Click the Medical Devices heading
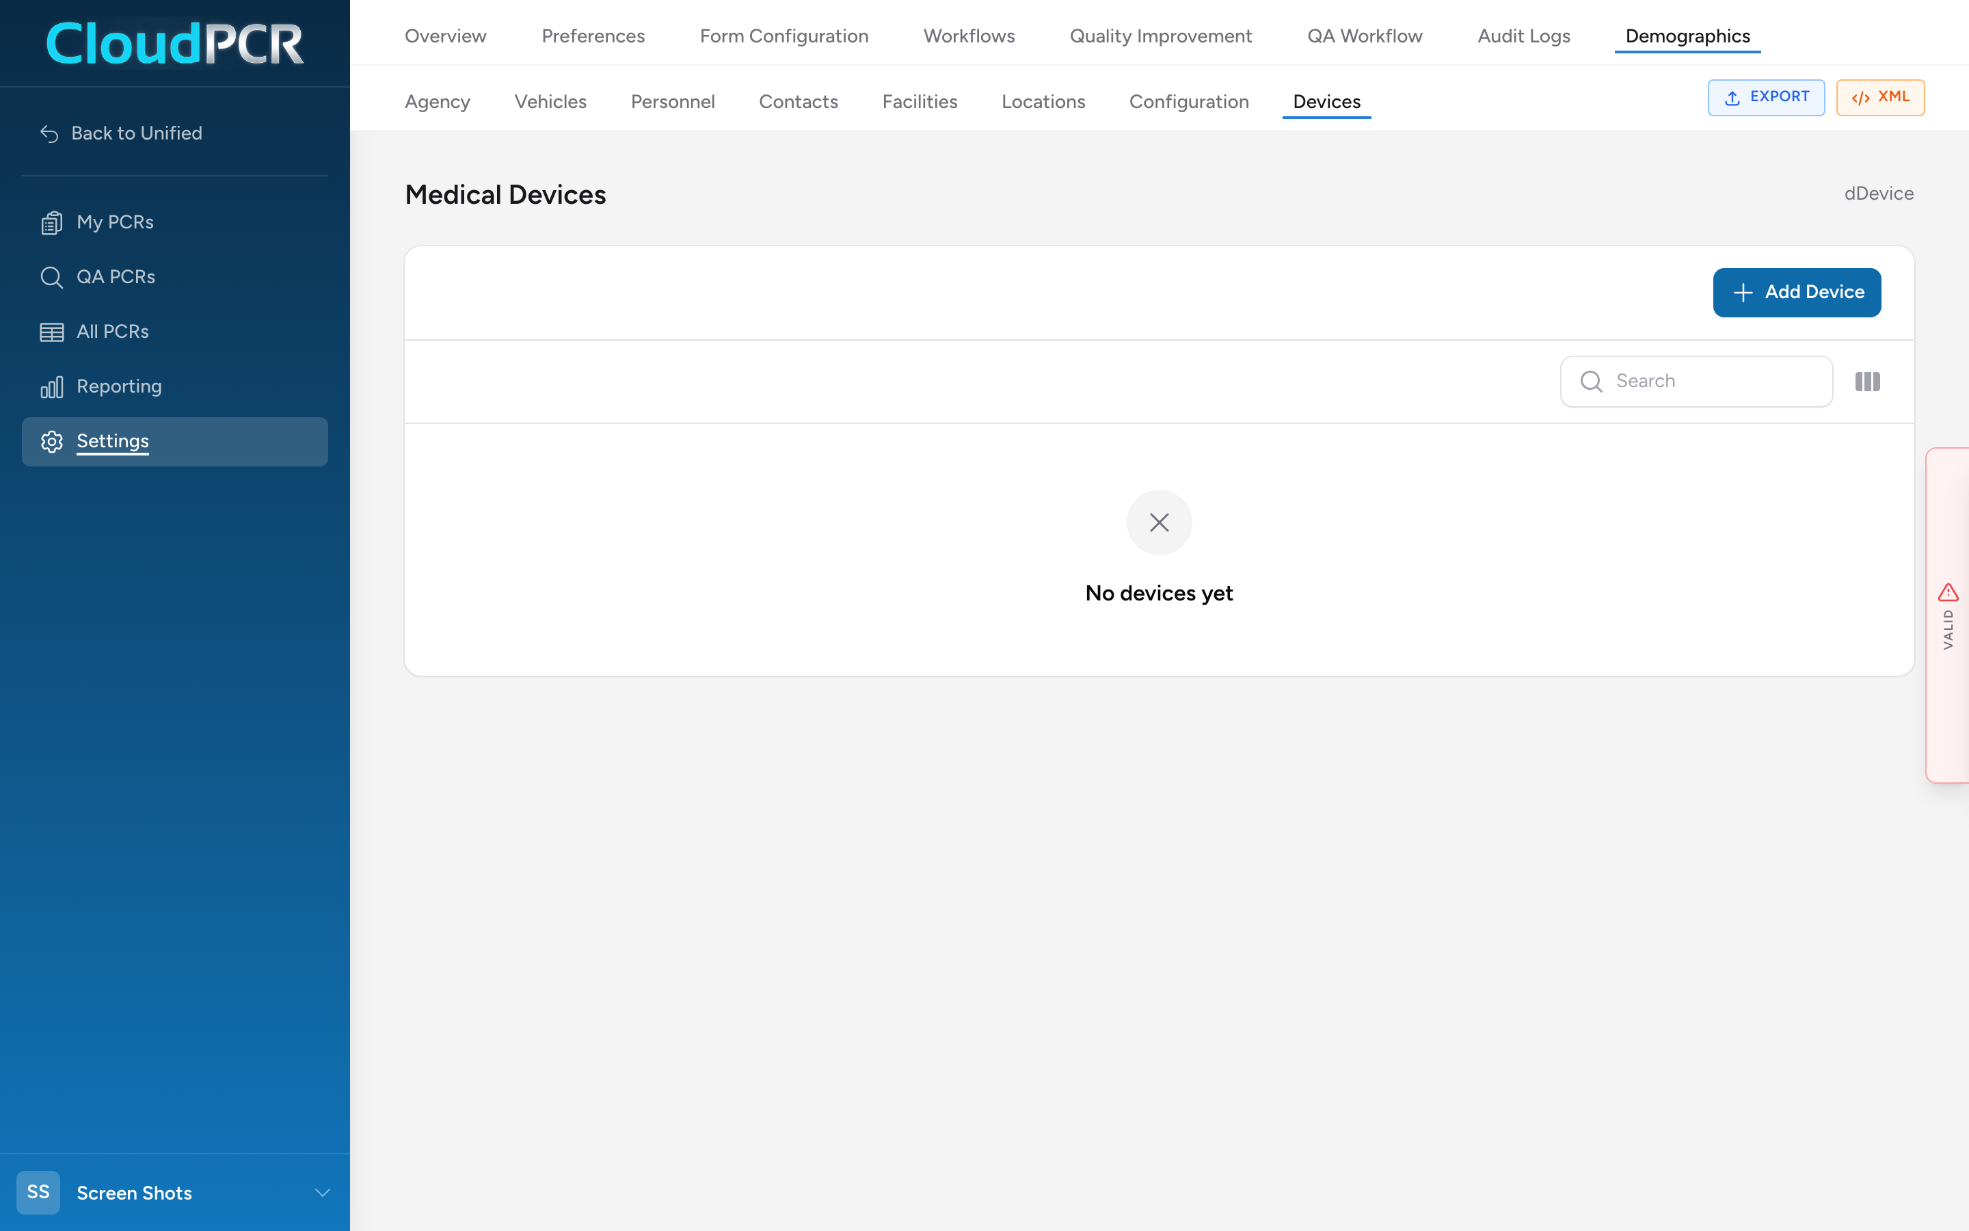This screenshot has height=1231, width=1969. (505, 195)
